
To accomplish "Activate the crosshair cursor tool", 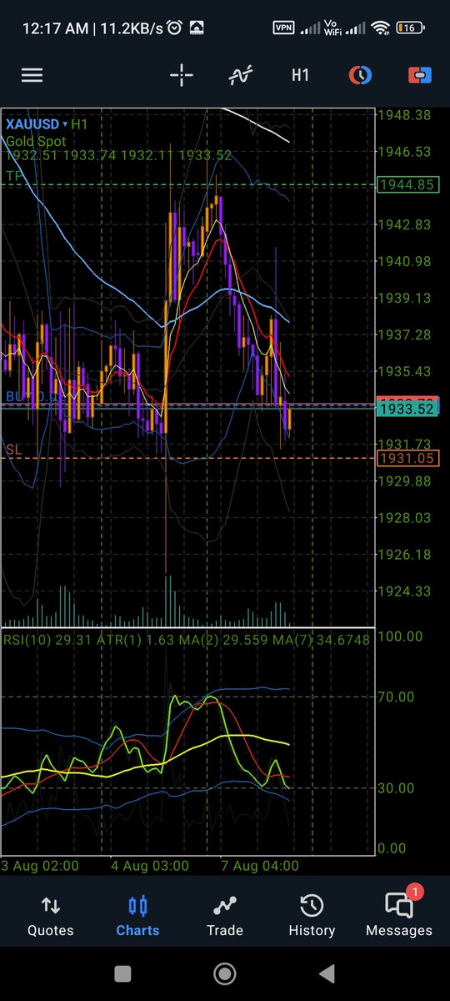I will (x=181, y=75).
